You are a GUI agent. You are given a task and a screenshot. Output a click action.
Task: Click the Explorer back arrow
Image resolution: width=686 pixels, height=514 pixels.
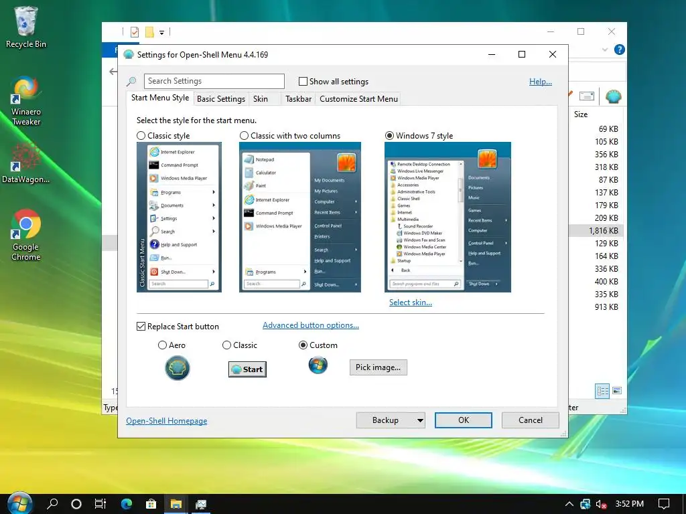click(x=113, y=72)
